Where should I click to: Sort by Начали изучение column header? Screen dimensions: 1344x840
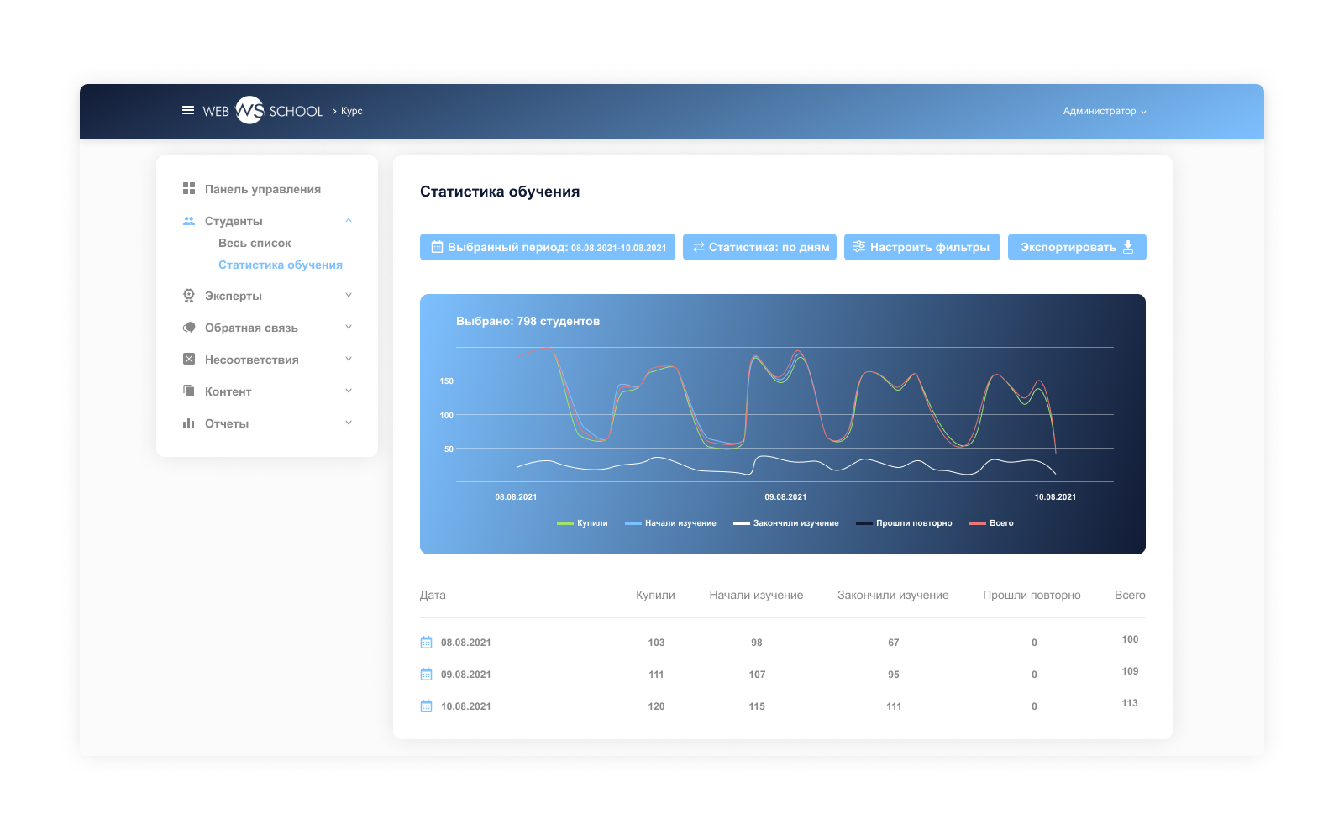click(756, 595)
